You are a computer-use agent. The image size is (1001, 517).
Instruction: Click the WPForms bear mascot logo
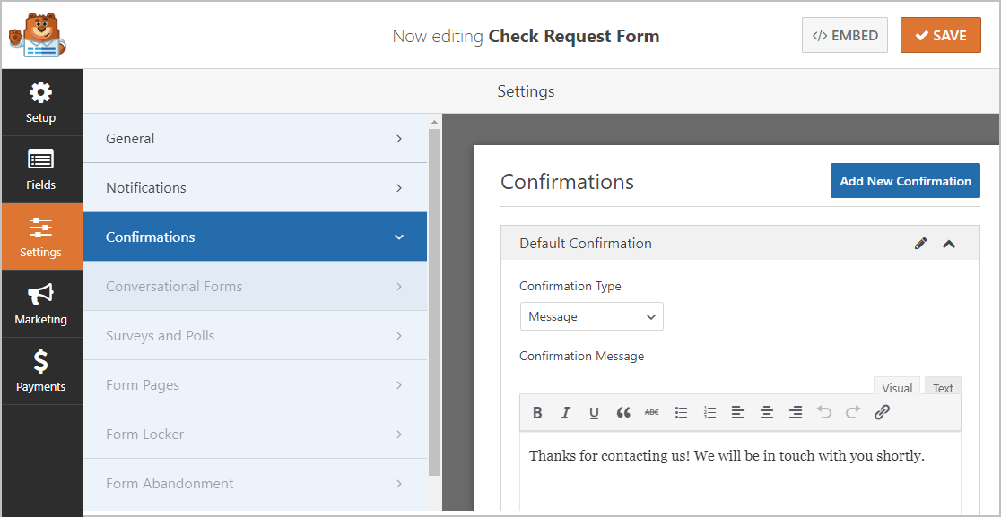coord(38,36)
